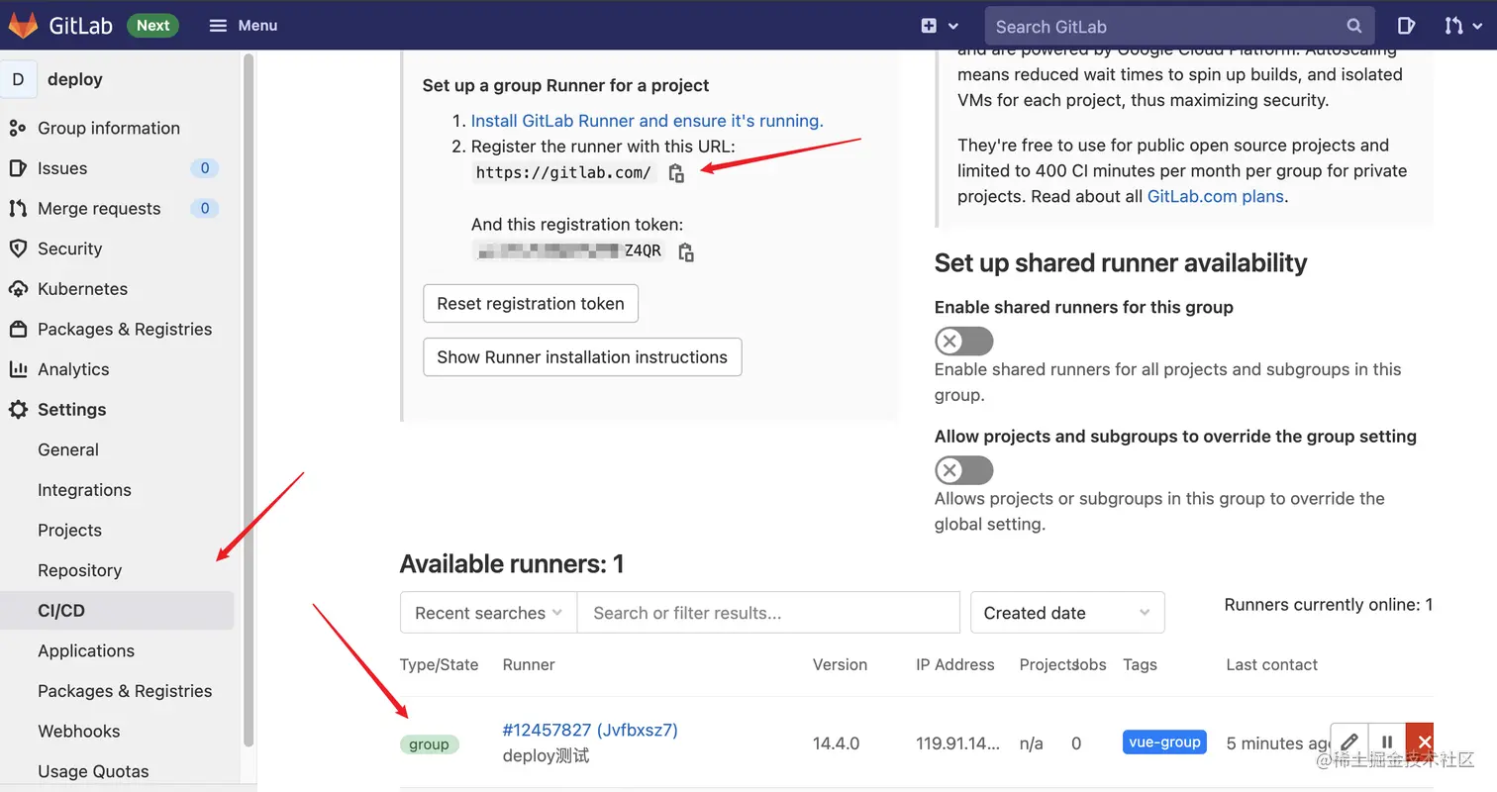Click the Merge requests sidebar icon
Viewport: 1497px width, 792px height.
click(x=18, y=208)
